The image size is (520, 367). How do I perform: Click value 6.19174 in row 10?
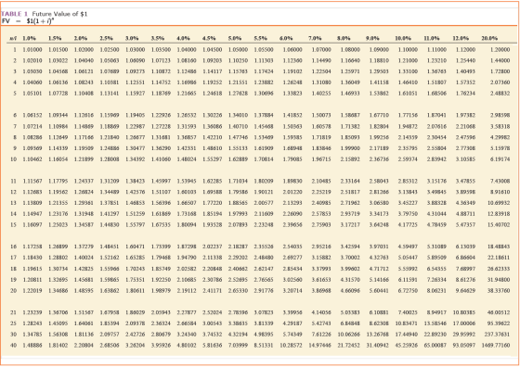click(x=500, y=159)
